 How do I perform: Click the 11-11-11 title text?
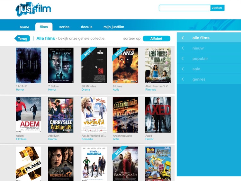[22, 86]
